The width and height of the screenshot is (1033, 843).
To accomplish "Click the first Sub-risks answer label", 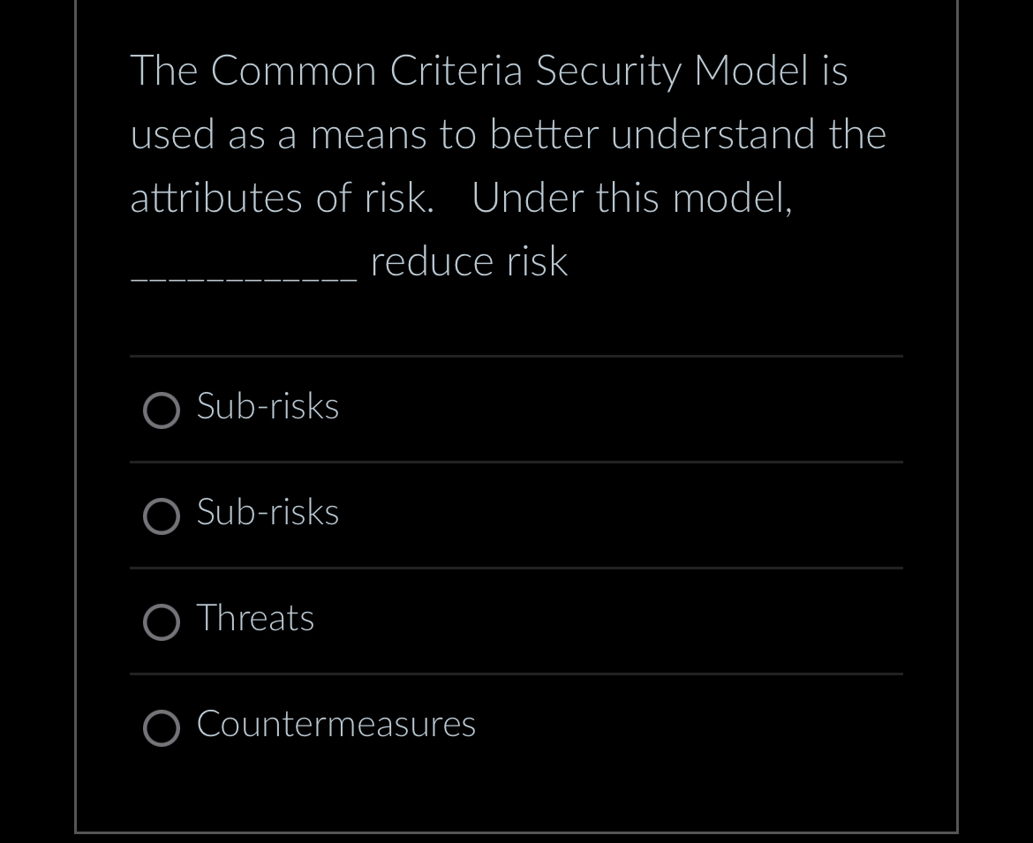I will pos(267,407).
